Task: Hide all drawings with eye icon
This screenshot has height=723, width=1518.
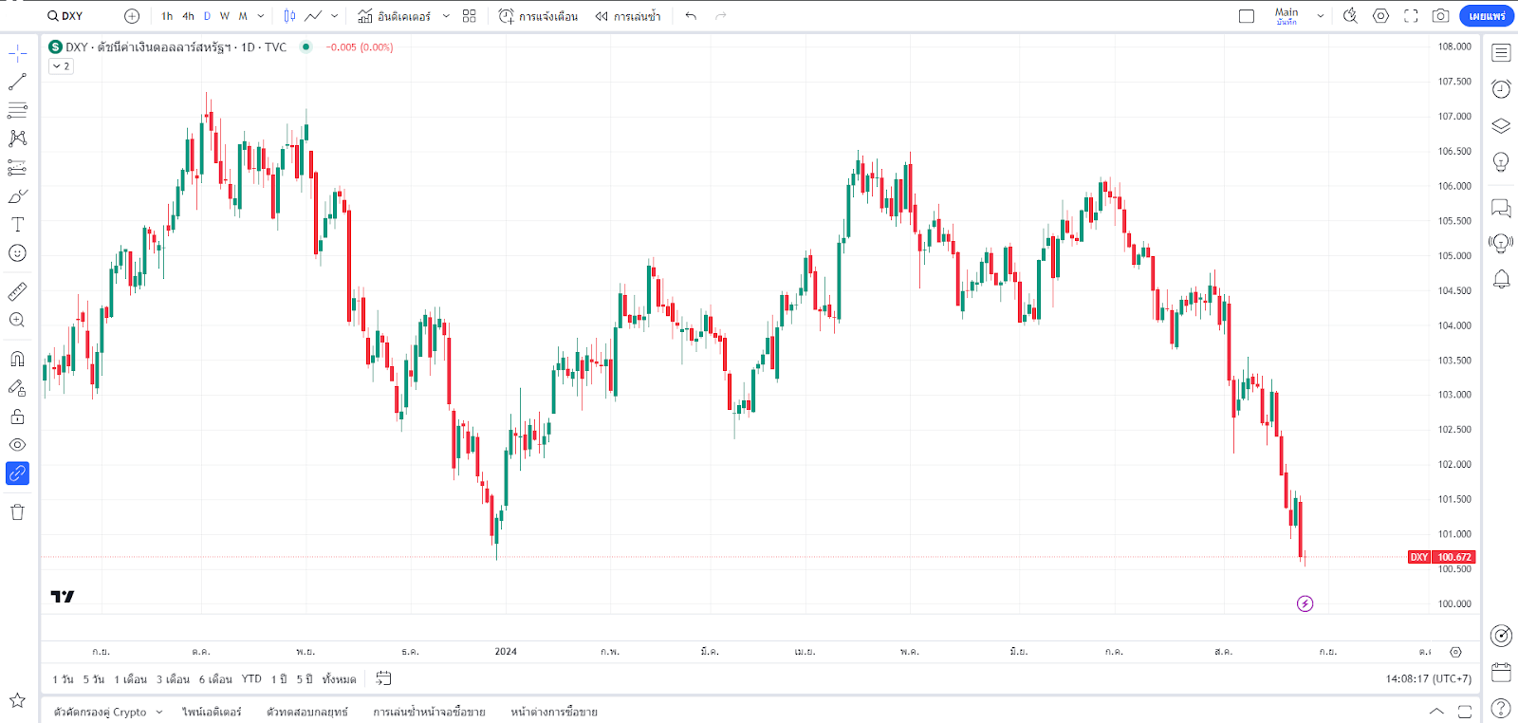Action: coord(17,445)
